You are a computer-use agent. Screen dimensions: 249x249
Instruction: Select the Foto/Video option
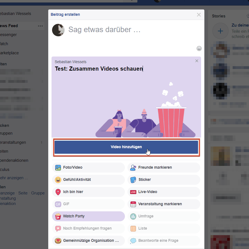pyautogui.click(x=88, y=168)
